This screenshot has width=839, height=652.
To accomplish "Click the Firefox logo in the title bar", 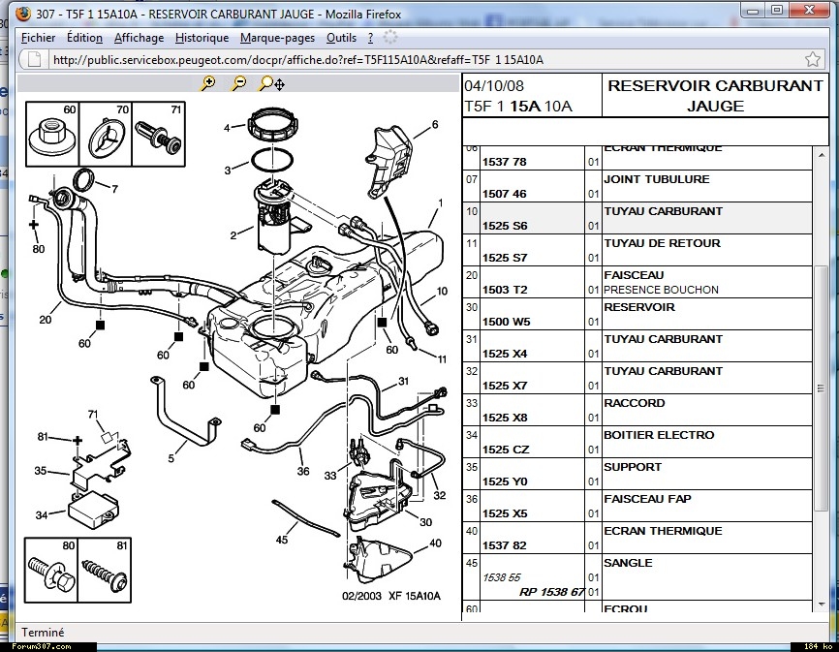I will (x=23, y=13).
